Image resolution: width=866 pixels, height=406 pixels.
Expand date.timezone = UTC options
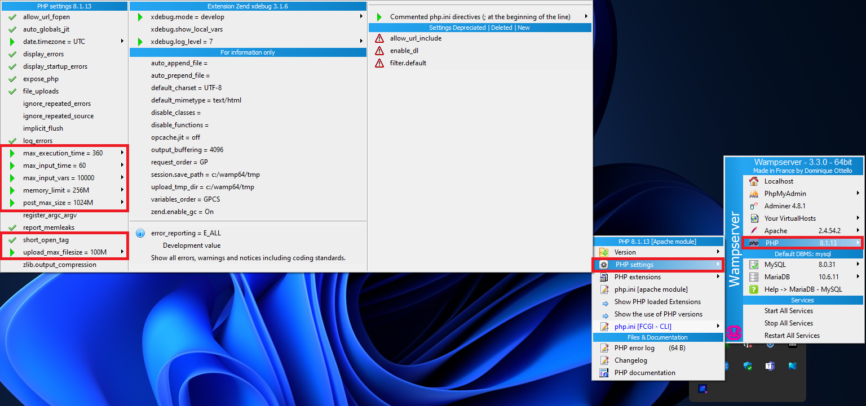click(x=64, y=42)
